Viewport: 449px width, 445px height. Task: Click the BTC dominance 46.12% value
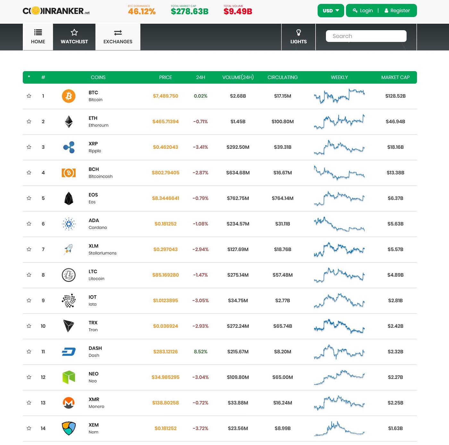click(x=142, y=12)
